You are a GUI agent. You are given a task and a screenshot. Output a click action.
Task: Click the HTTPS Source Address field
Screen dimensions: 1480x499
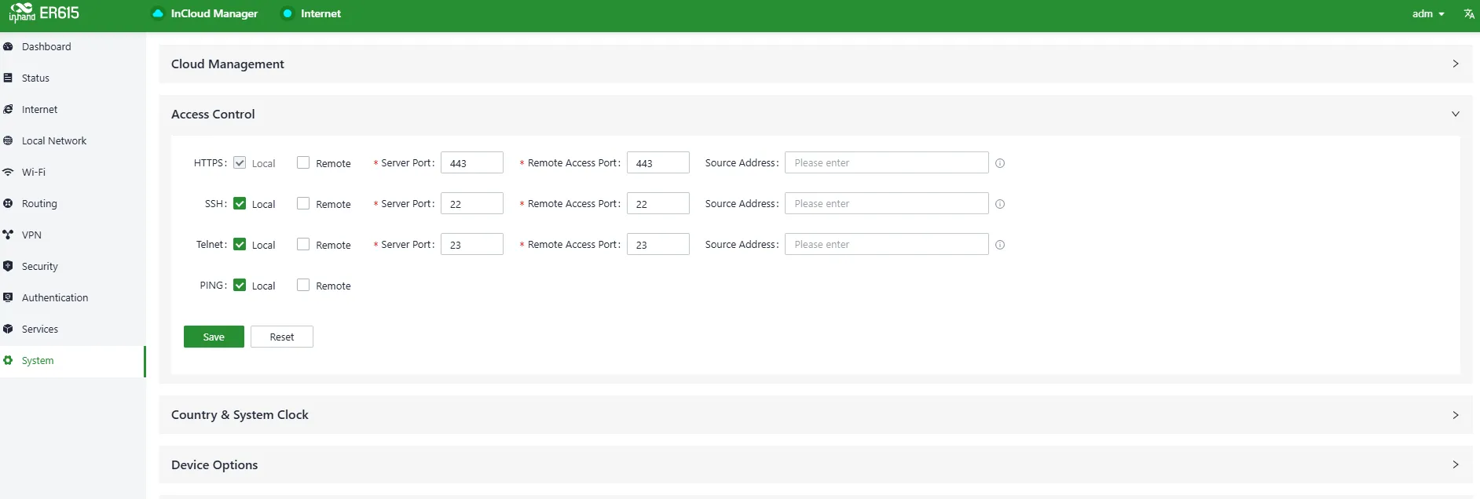coord(887,162)
